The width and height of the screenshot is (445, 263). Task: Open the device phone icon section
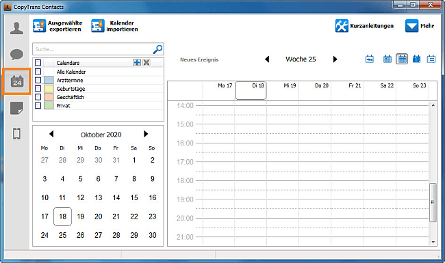coord(16,133)
